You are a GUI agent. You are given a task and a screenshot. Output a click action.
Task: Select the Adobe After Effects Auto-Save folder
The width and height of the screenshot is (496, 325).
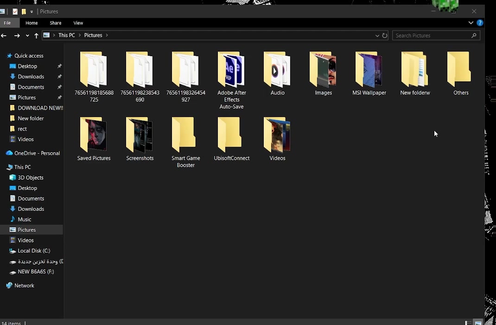pyautogui.click(x=232, y=80)
